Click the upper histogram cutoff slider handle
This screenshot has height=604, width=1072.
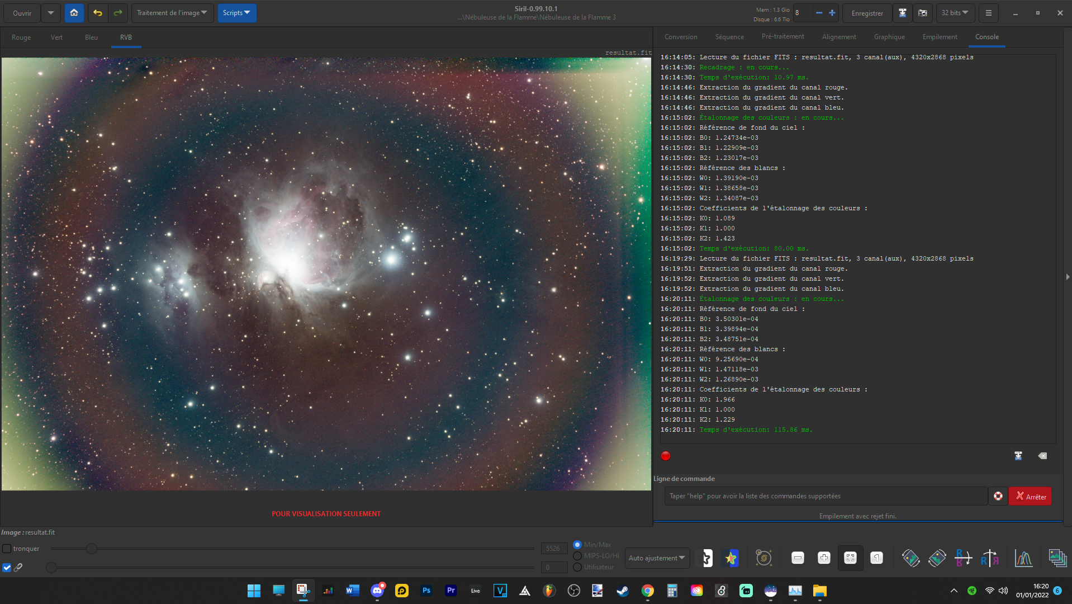tap(92, 549)
